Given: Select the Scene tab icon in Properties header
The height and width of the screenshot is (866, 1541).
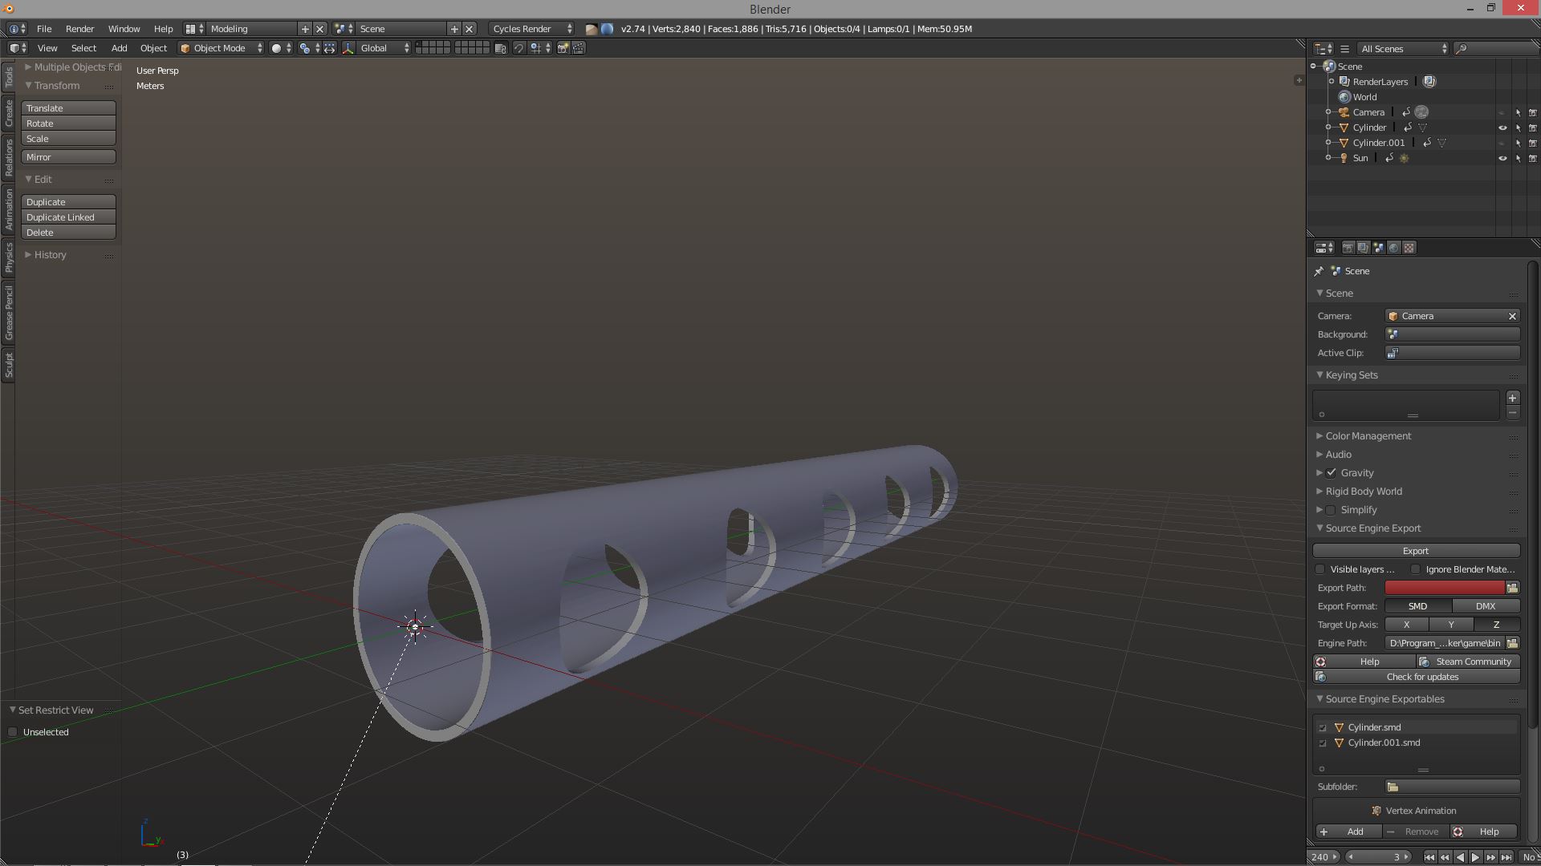Looking at the screenshot, I should (x=1378, y=247).
